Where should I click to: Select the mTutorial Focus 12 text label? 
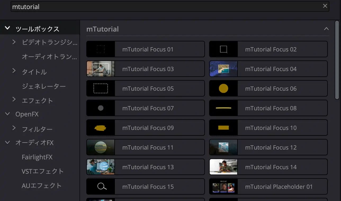click(x=271, y=147)
